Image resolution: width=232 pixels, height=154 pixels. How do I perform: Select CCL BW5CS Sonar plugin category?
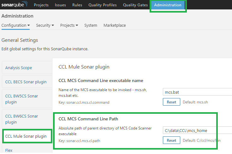[x=27, y=99]
